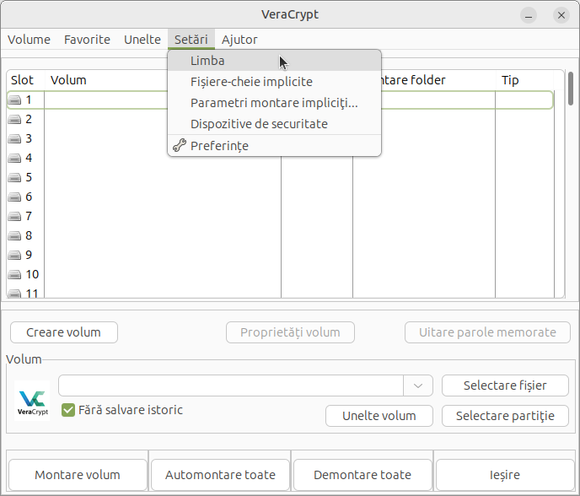Select the drive icon beside slot 10
This screenshot has height=496, width=580.
tap(15, 275)
